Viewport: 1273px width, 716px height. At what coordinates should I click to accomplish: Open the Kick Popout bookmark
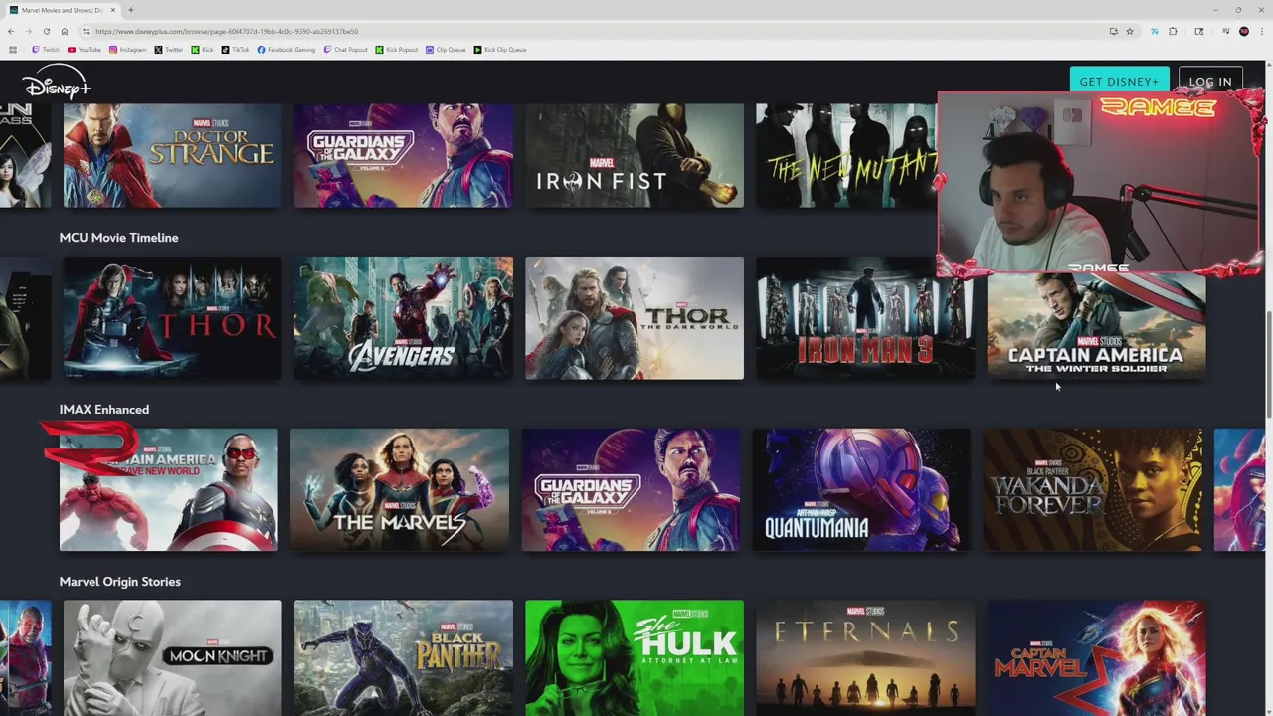pyautogui.click(x=397, y=50)
